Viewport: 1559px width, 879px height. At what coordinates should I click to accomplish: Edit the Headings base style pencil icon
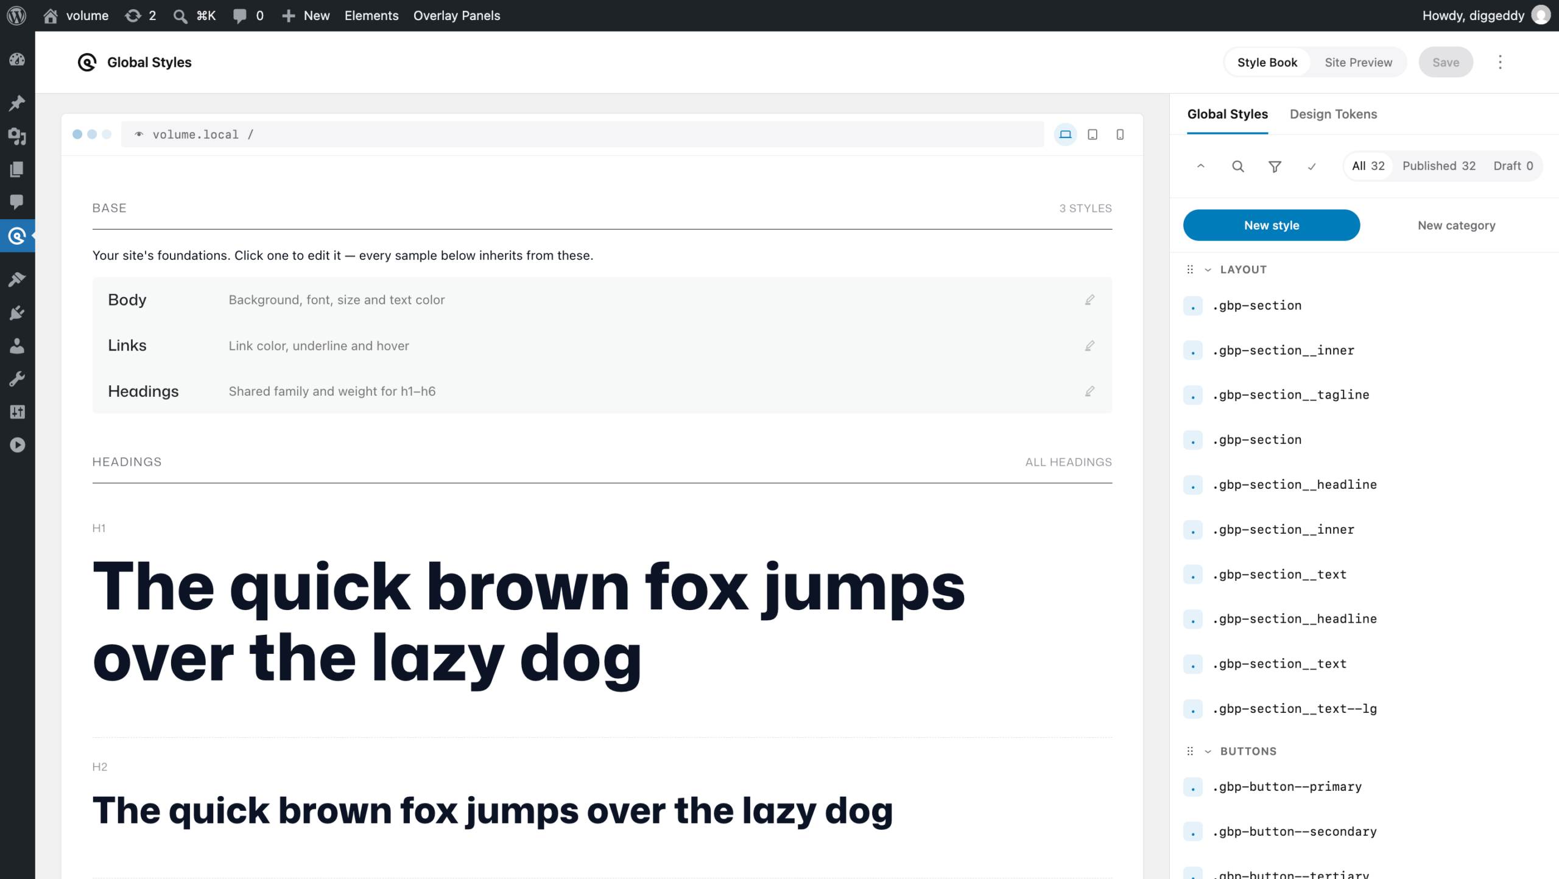(x=1089, y=391)
